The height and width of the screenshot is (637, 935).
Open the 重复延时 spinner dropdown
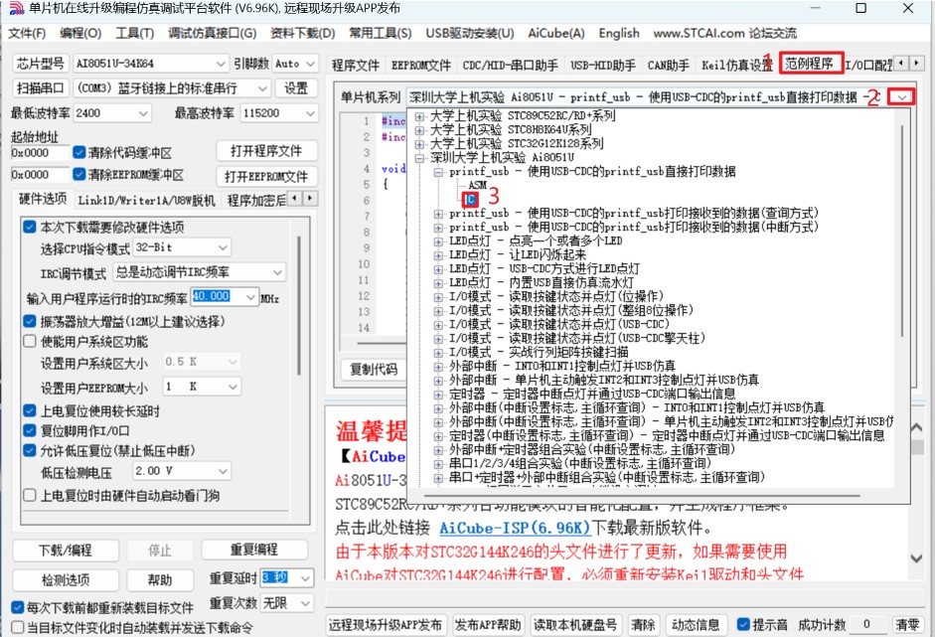(x=304, y=578)
